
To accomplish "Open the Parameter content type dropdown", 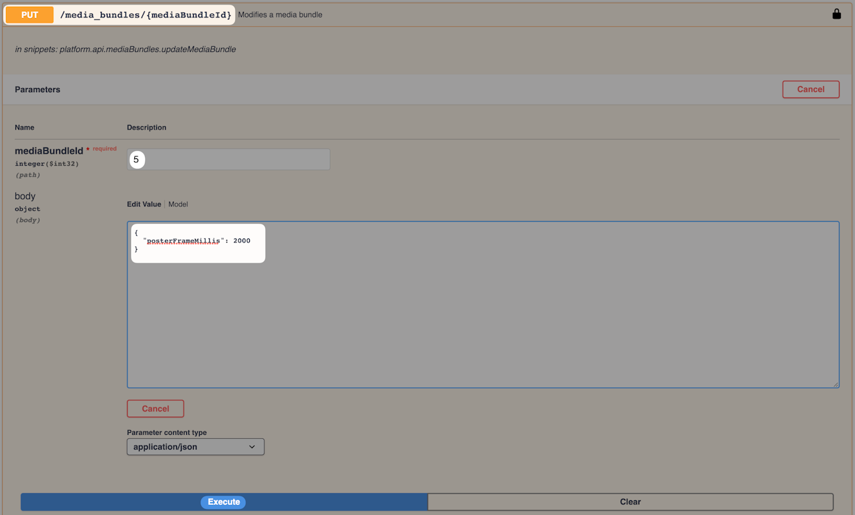I will [x=196, y=447].
